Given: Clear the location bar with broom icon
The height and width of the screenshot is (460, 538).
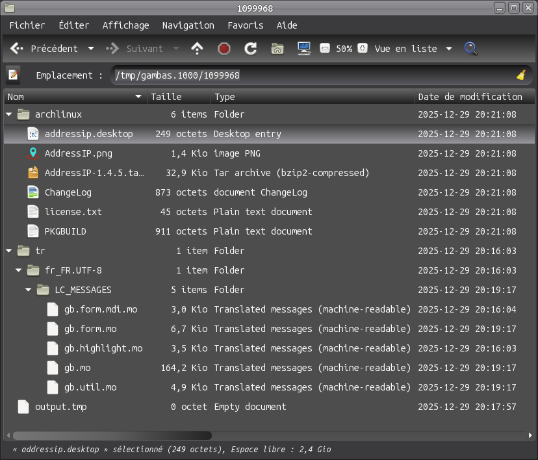Looking at the screenshot, I should pyautogui.click(x=520, y=75).
